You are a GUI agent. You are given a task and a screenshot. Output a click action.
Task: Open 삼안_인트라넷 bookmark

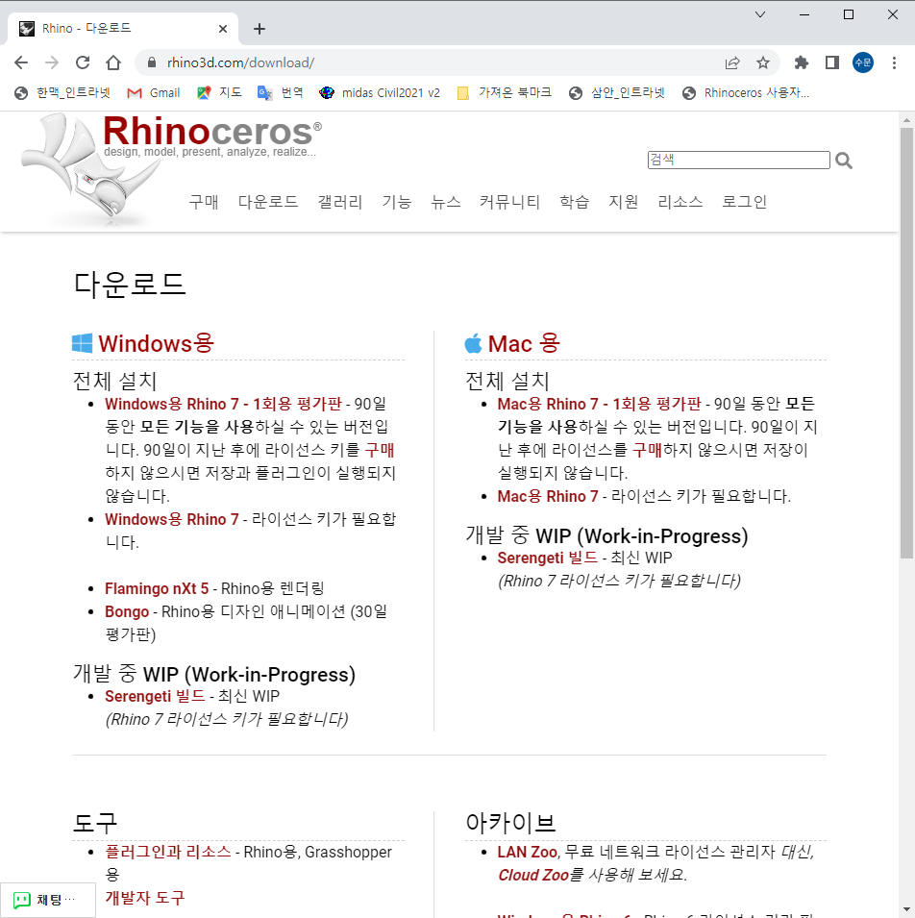coord(617,92)
